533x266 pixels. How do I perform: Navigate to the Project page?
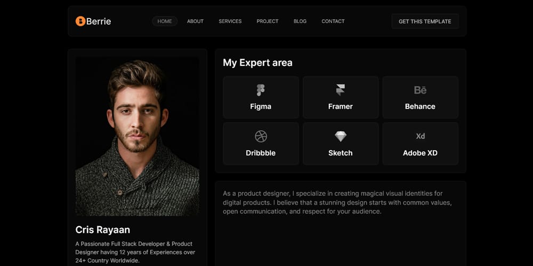tap(268, 21)
